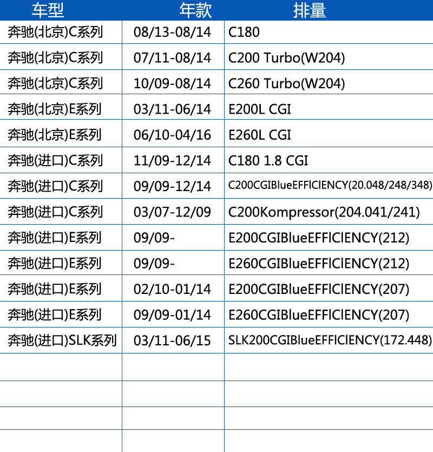Select the 08/13-08/14 year cell

tap(173, 32)
